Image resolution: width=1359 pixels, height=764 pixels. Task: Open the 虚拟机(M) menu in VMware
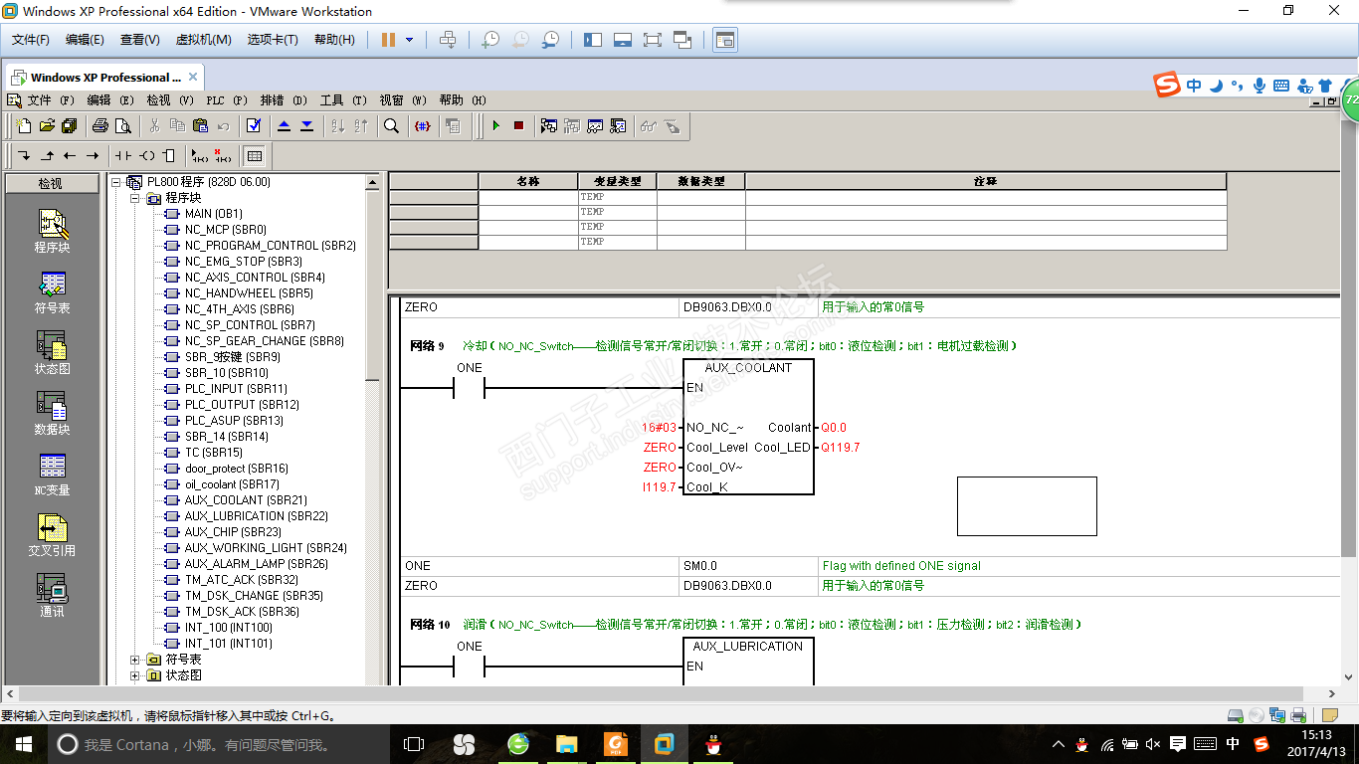tap(203, 40)
